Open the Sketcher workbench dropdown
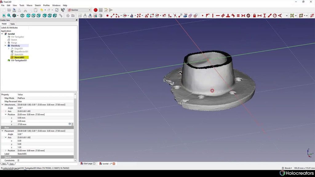The height and width of the screenshot is (177, 315). (x=79, y=10)
